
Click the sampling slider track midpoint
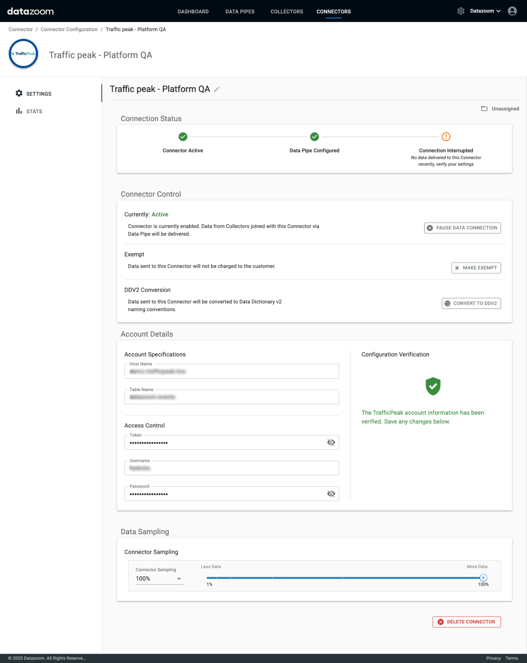coord(345,577)
